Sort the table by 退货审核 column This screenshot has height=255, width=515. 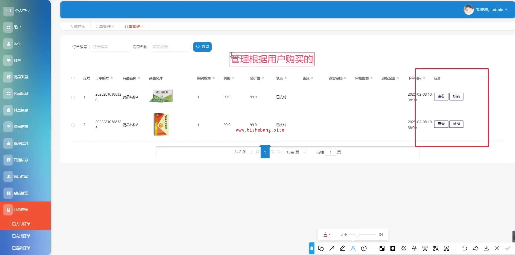345,78
